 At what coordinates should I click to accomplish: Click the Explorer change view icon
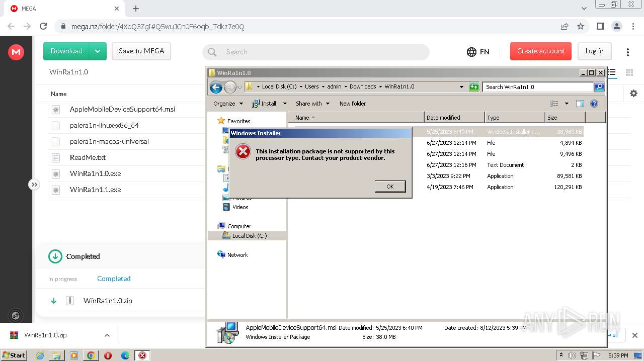point(554,104)
